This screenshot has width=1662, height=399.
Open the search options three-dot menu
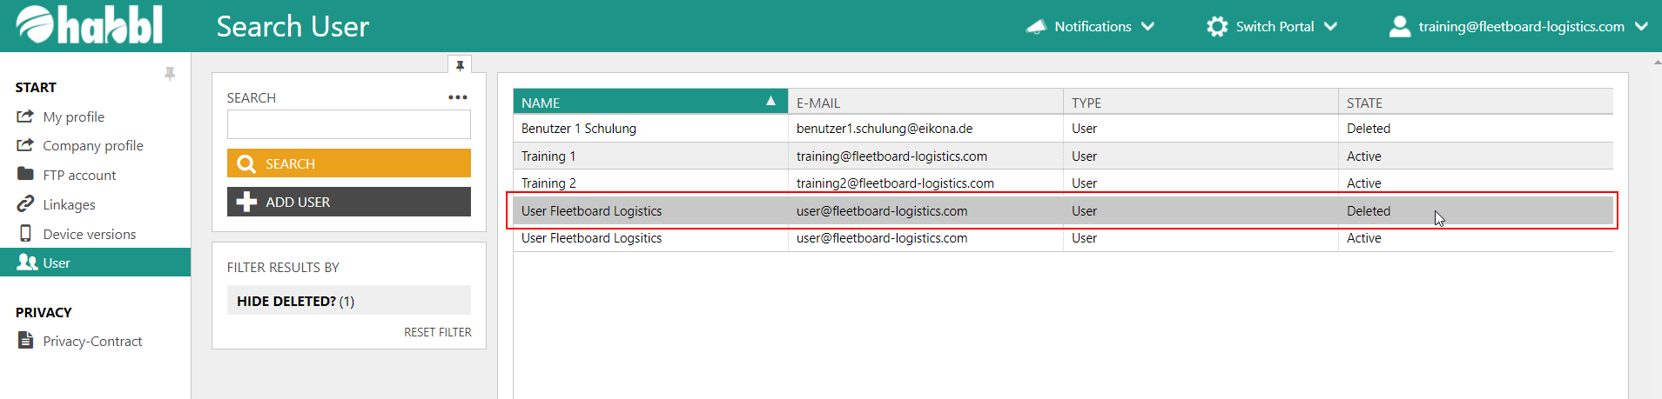click(458, 97)
